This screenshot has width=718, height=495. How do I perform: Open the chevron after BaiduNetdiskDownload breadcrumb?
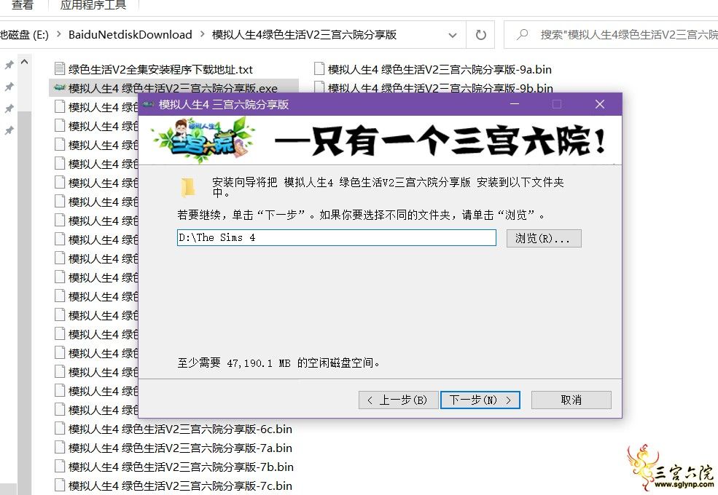click(x=202, y=35)
